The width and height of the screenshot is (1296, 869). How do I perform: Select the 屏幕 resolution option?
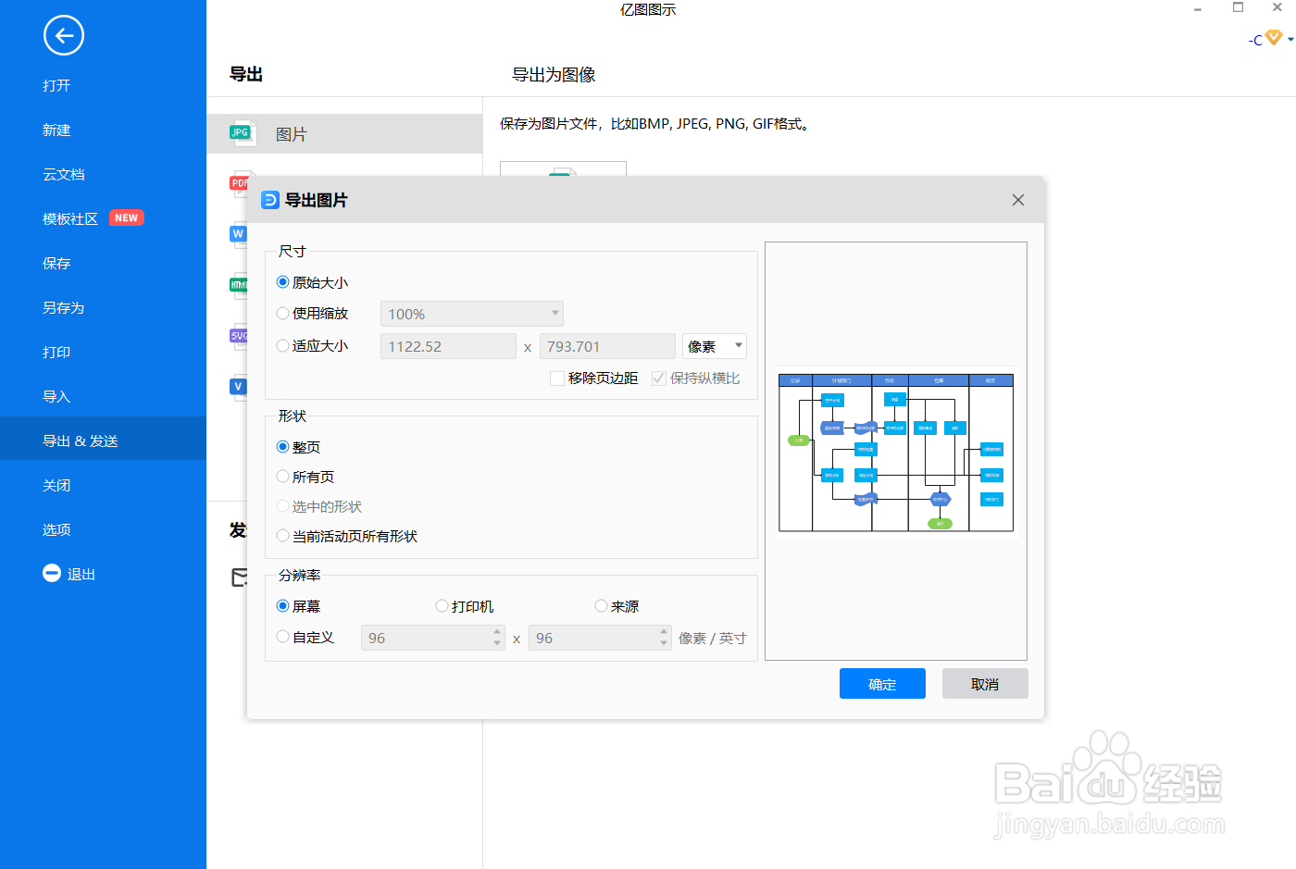point(283,606)
